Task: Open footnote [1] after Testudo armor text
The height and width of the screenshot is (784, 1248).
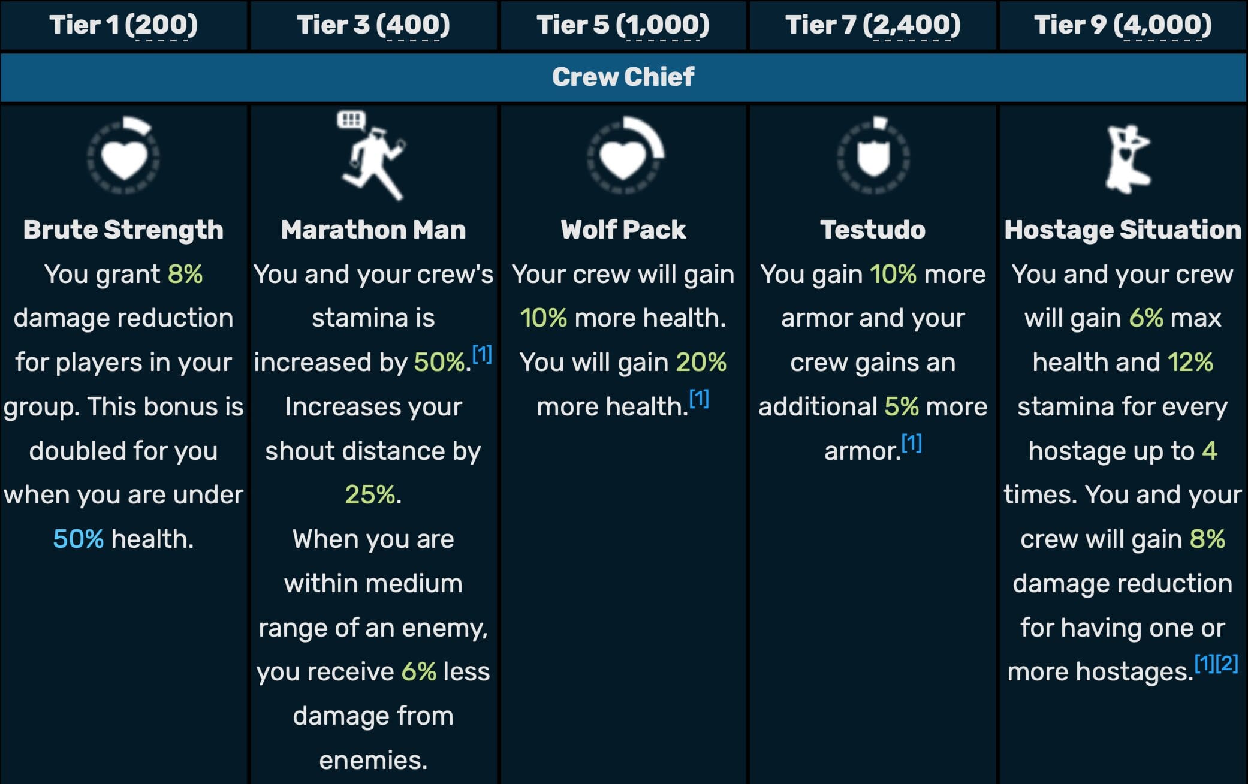Action: tap(911, 443)
